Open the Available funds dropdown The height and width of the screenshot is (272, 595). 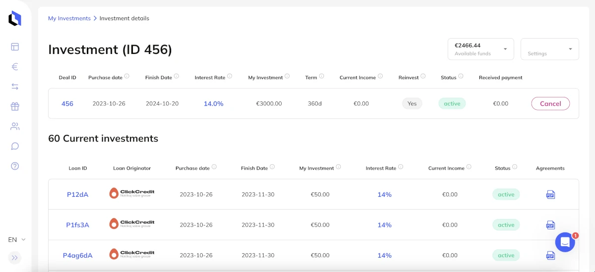[480, 49]
